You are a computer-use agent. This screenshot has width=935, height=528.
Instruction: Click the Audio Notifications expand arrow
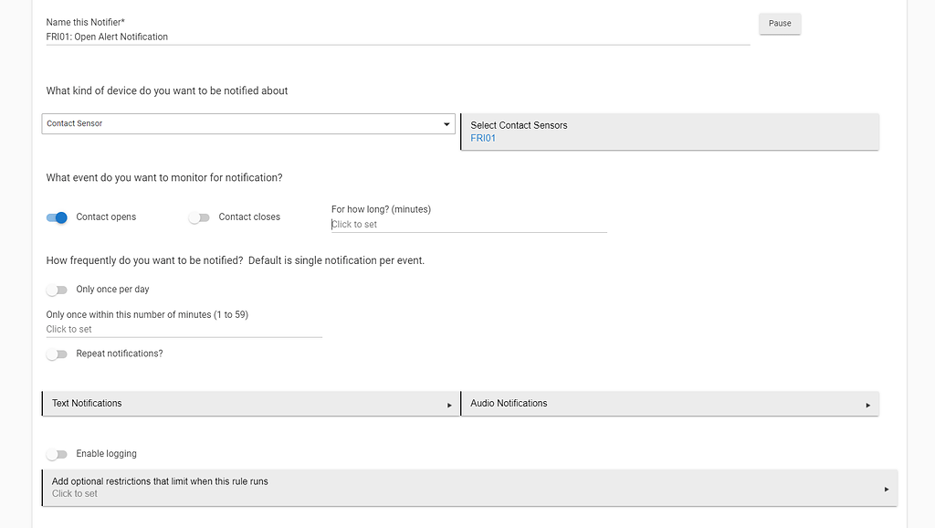click(867, 403)
